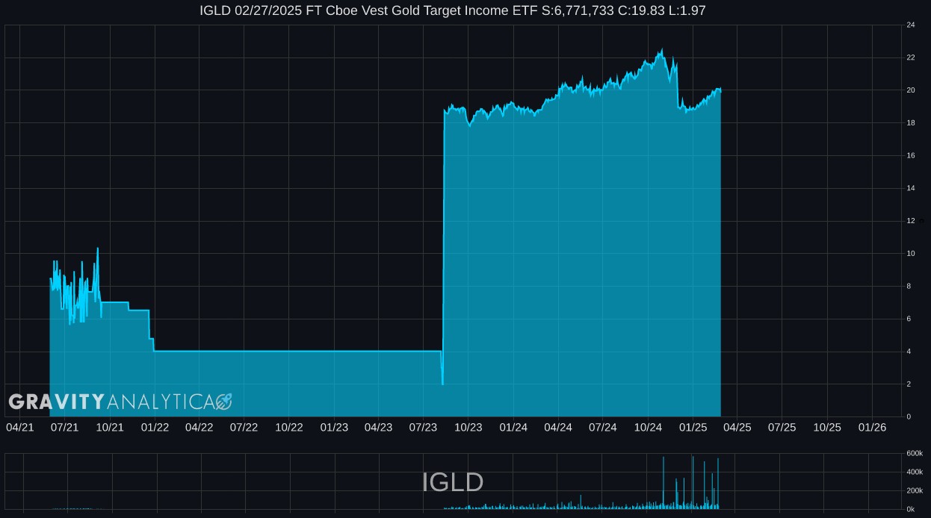Screen dimensions: 931x518
Task: Pick the 14 price axis label
Action: (x=911, y=188)
